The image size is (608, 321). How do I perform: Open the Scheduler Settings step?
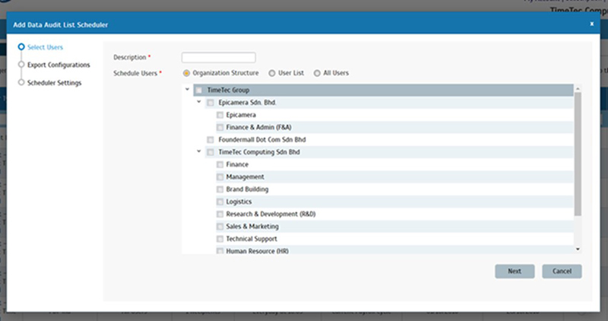54,83
